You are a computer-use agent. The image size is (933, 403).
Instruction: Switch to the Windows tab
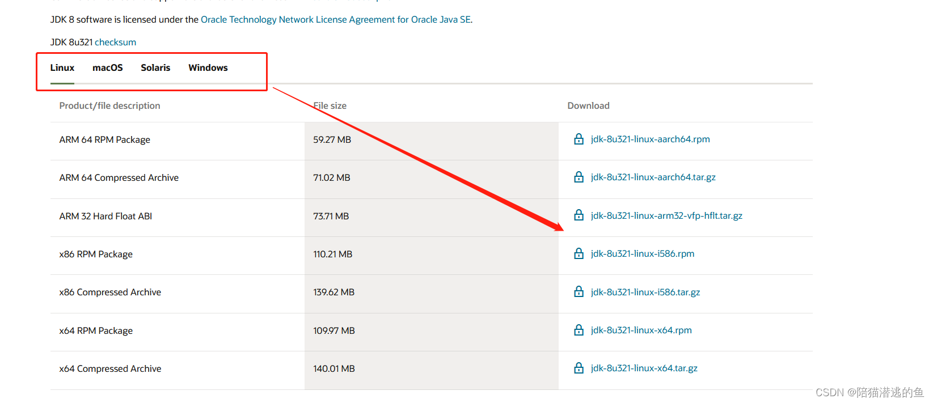coord(208,67)
